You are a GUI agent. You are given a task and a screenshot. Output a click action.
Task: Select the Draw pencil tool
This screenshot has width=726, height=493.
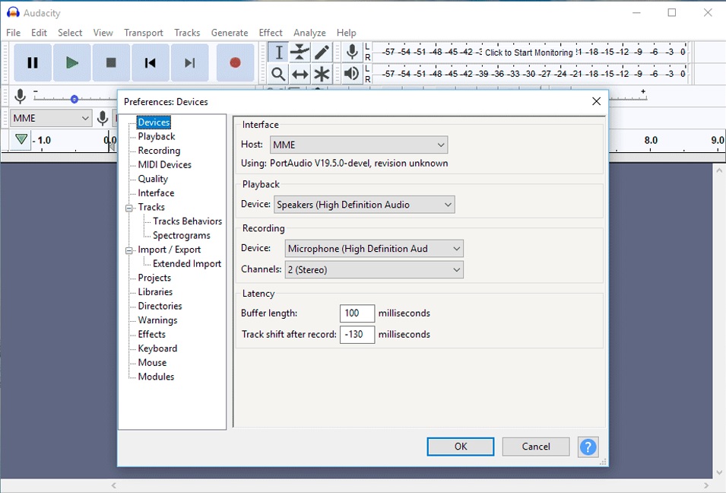point(322,52)
